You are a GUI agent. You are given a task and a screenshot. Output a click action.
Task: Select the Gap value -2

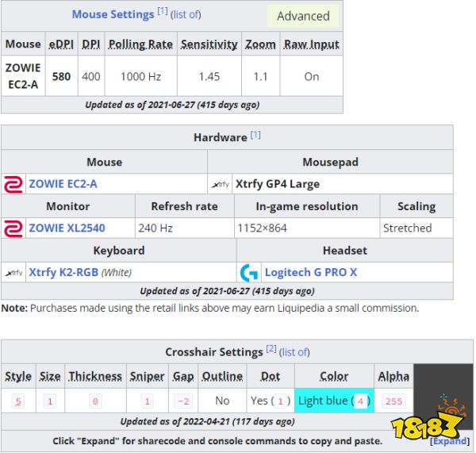[183, 401]
